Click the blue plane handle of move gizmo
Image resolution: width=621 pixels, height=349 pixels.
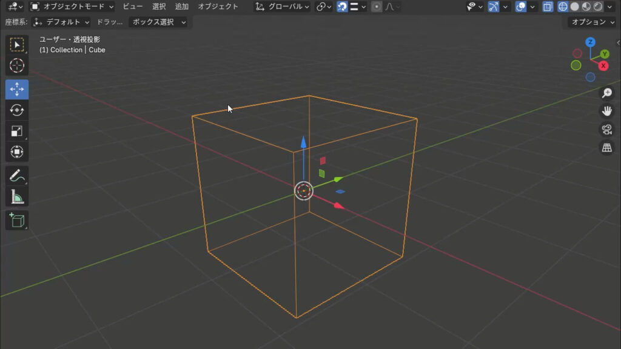point(340,191)
